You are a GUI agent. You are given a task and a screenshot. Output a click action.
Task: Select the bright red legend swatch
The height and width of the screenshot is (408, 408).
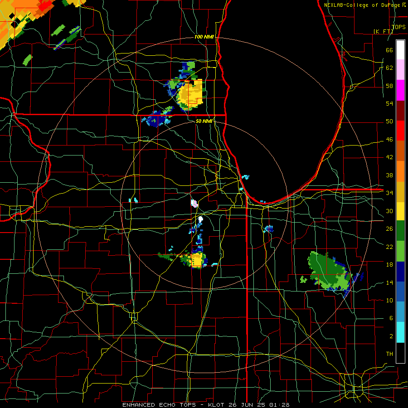click(x=400, y=131)
